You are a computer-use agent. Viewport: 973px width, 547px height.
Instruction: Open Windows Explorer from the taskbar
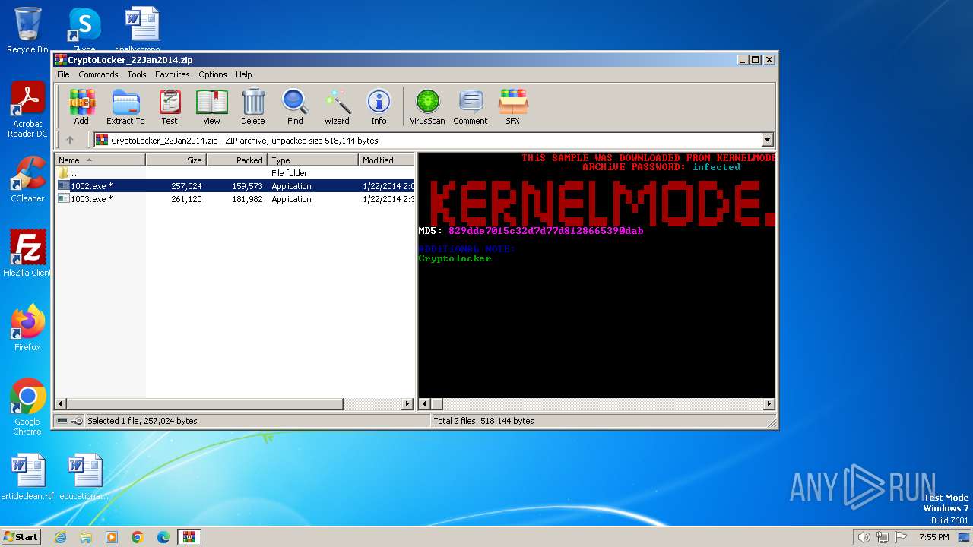(x=86, y=537)
